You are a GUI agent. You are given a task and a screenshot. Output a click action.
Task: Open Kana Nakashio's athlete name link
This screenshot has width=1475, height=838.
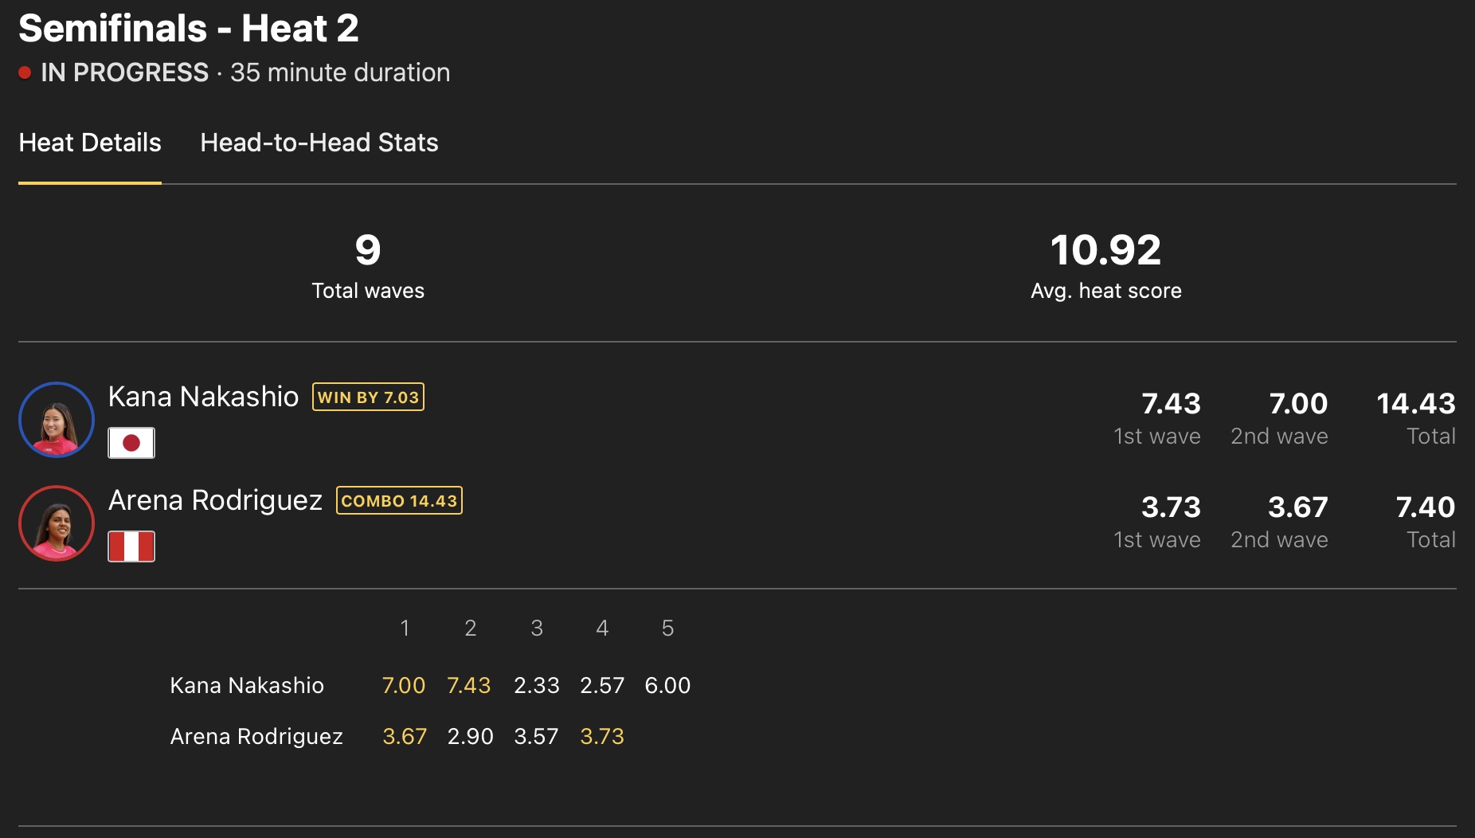pos(203,397)
